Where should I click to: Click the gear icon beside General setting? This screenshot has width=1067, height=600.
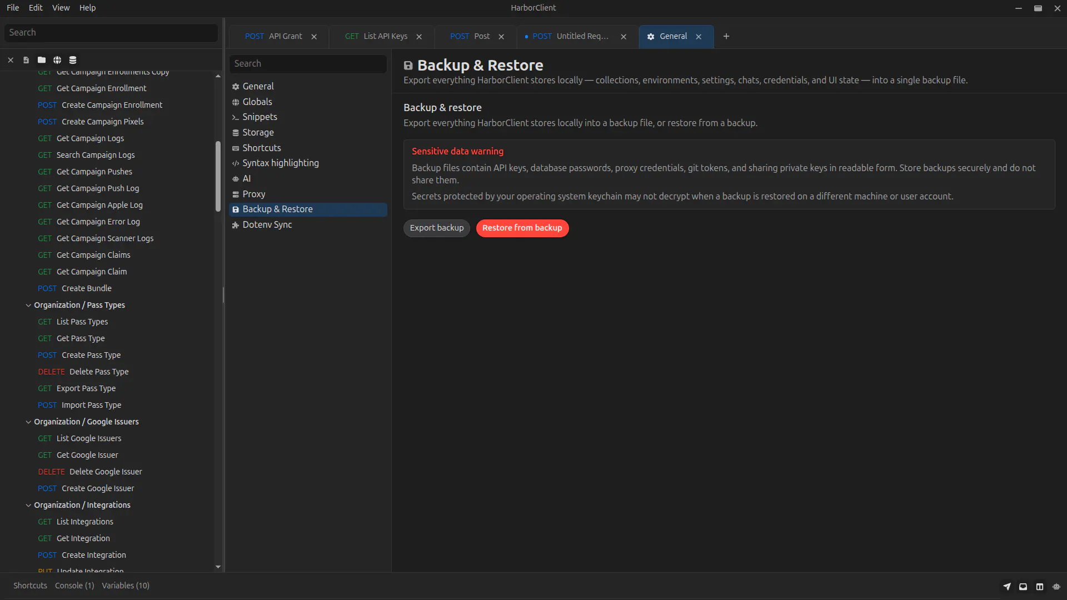coord(236,87)
